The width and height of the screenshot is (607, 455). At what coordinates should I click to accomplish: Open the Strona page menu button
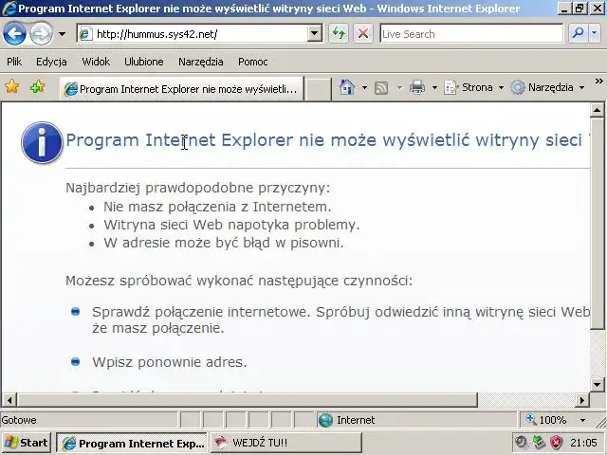coord(474,87)
